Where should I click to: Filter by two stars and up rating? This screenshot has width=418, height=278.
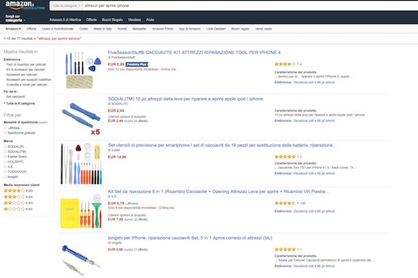point(18,203)
